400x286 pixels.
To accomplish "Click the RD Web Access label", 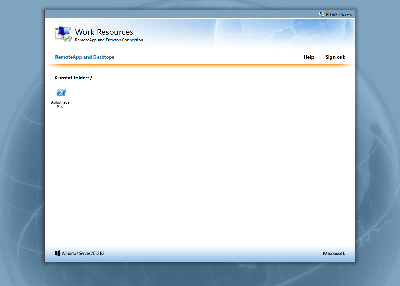I will [339, 14].
